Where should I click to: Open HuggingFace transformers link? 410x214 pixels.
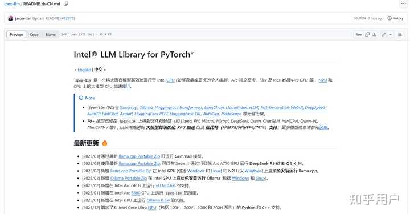pos(178,107)
